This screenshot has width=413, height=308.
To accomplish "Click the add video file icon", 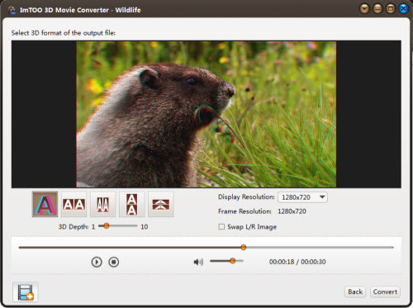I will pyautogui.click(x=26, y=291).
